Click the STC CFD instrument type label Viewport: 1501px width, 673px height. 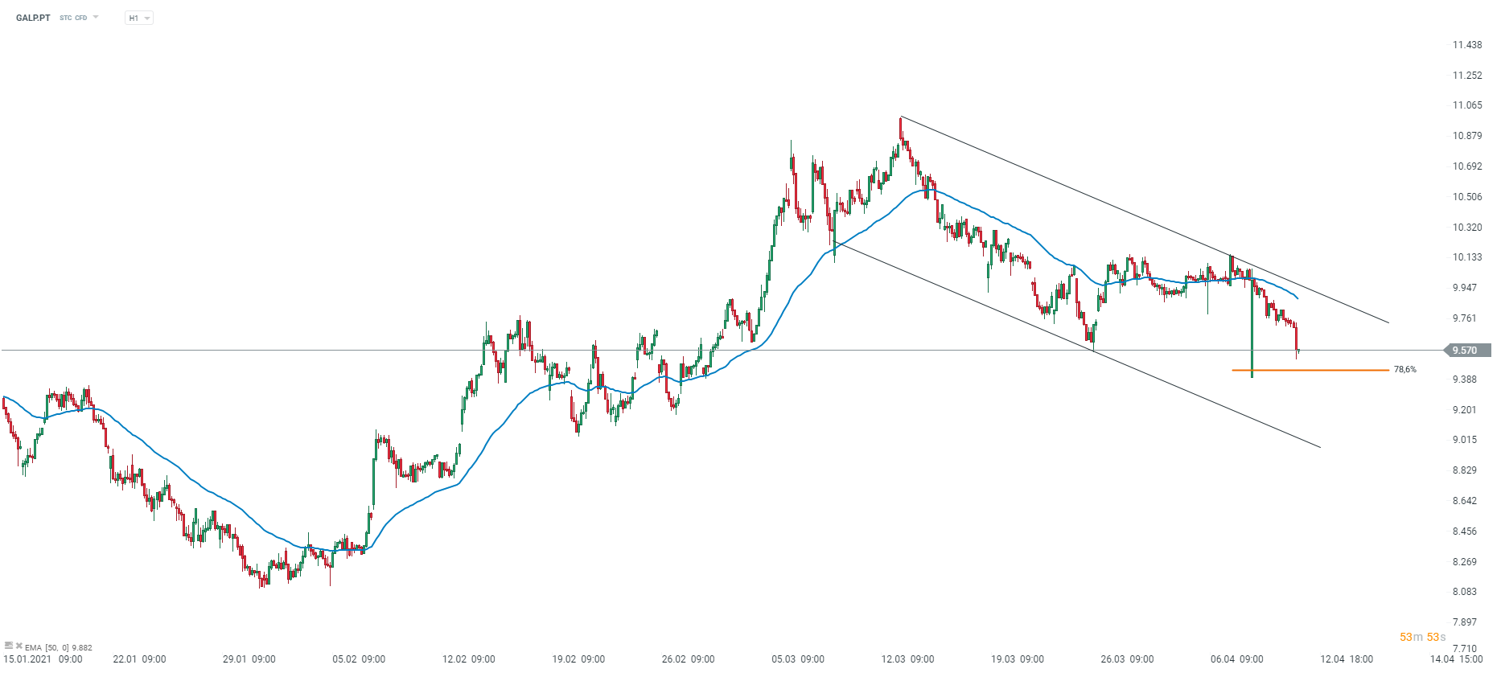pyautogui.click(x=73, y=18)
